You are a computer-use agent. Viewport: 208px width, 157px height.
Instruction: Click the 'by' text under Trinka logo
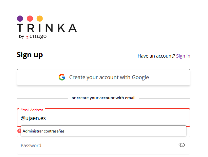pos(22,36)
